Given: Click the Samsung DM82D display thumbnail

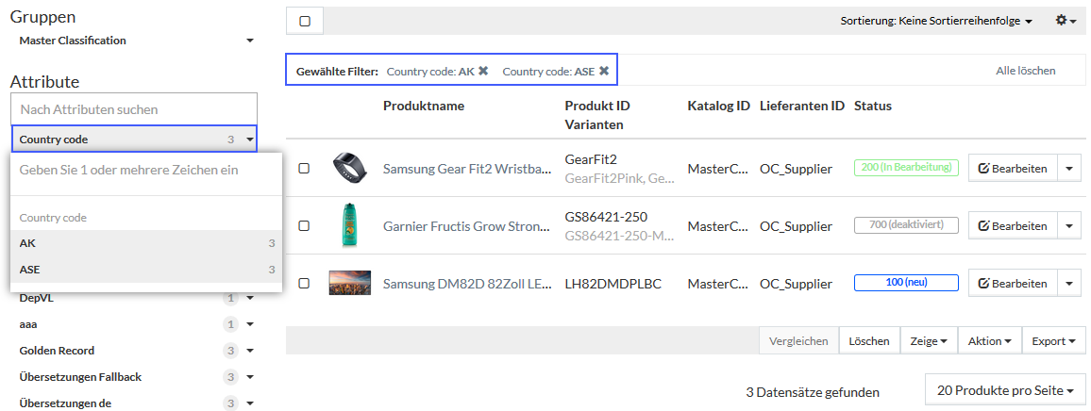Looking at the screenshot, I should click(x=350, y=283).
